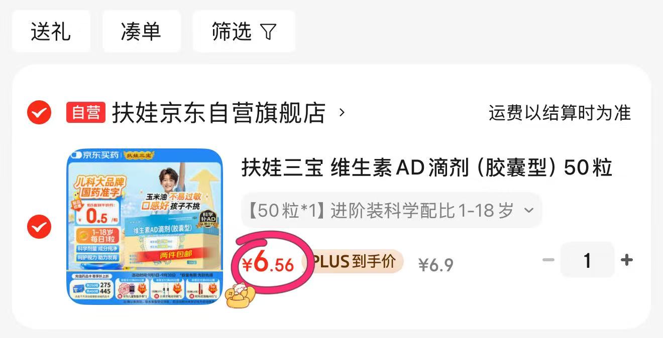Select the 送礼 tab

[x=51, y=32]
